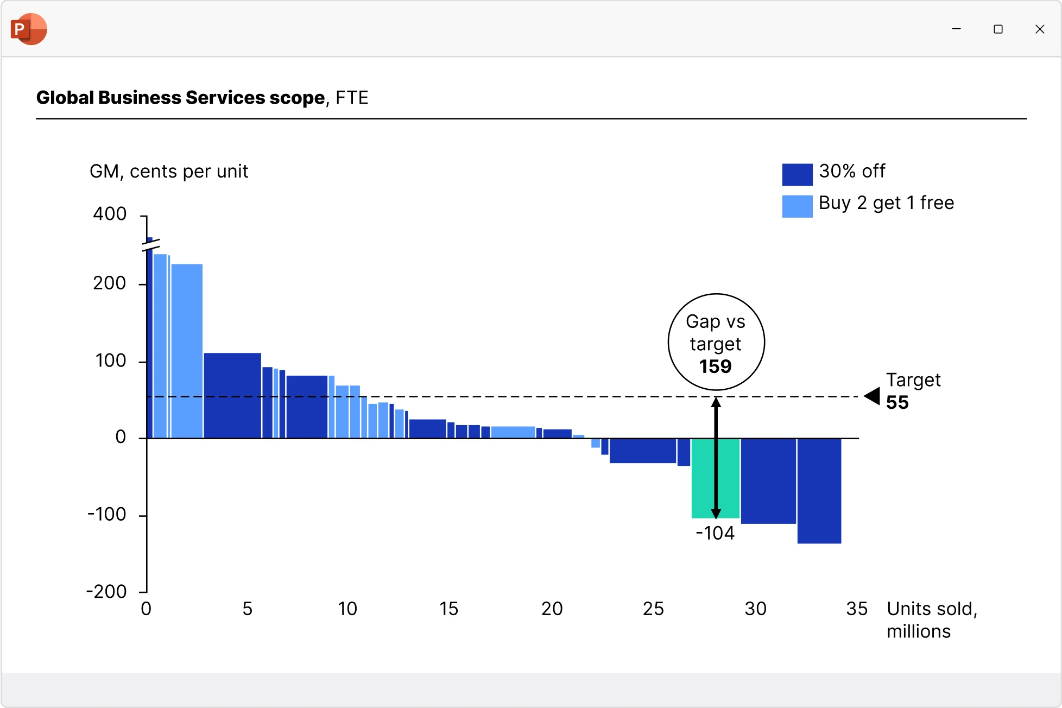
Task: Select the Gap vs target 159 circle
Action: click(716, 342)
